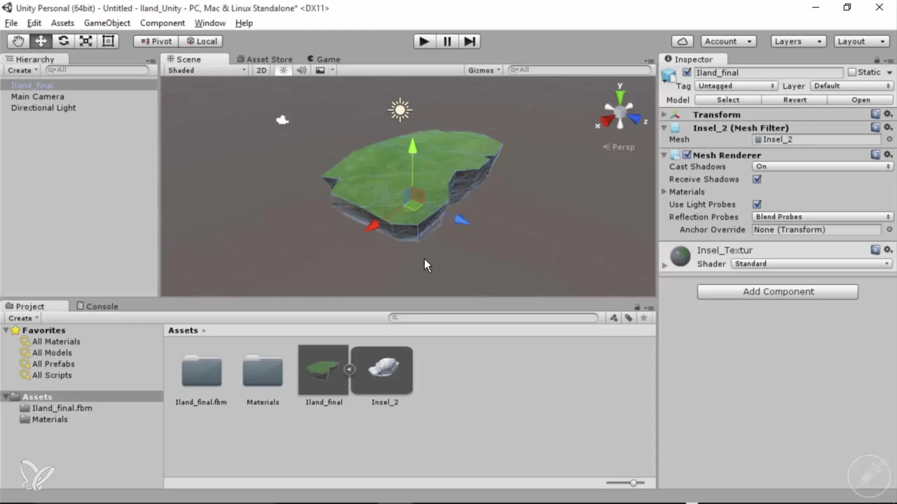Select the Rotate tool
The height and width of the screenshot is (504, 897).
63,41
